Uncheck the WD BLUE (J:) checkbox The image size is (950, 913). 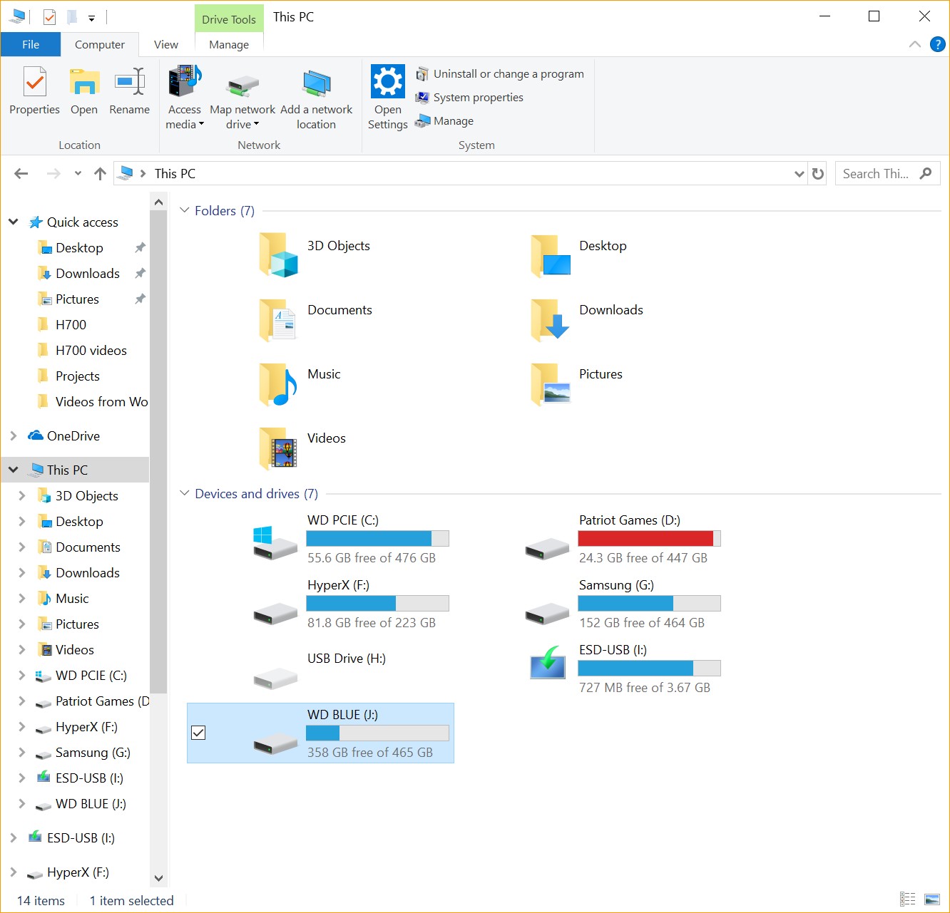point(198,733)
